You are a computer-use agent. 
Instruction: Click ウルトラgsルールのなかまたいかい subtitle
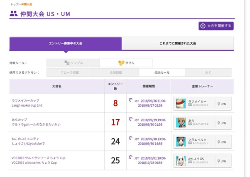pyautogui.click(x=36, y=125)
